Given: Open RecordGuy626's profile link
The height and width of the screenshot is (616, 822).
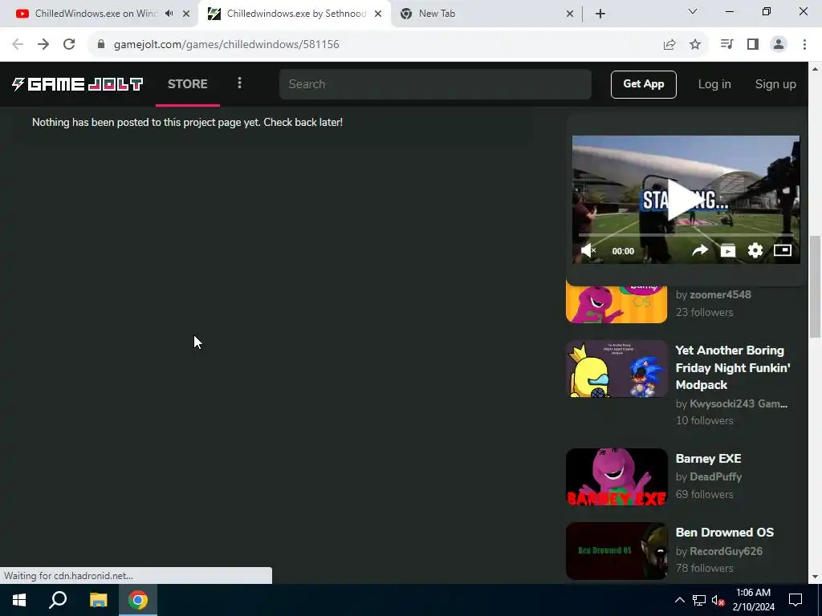Looking at the screenshot, I should pos(726,551).
